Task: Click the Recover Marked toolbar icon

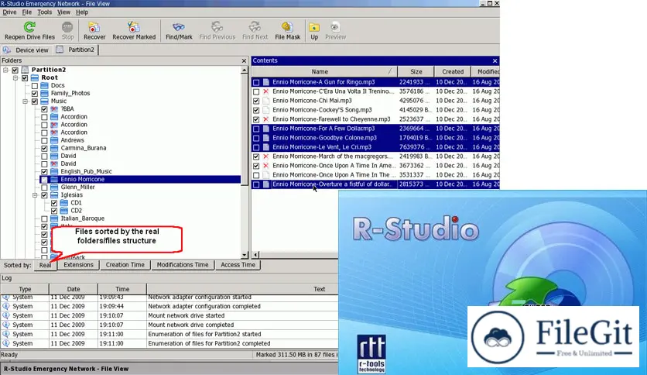Action: point(134,27)
